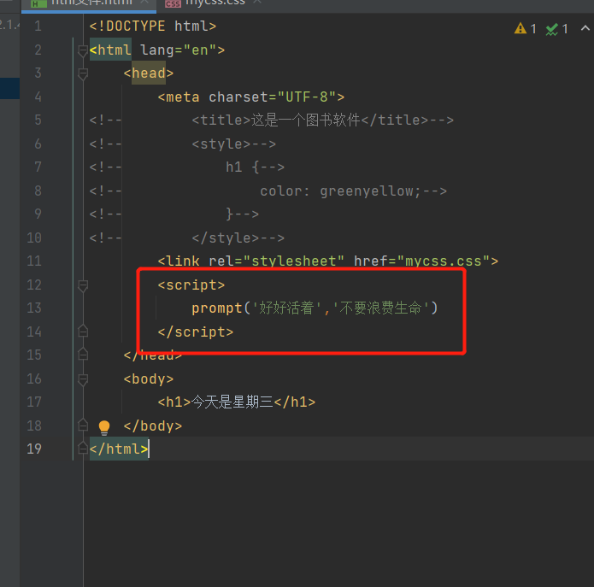This screenshot has width=594, height=587.
Task: Click the h1 今天是星期三 line
Action: (x=237, y=402)
